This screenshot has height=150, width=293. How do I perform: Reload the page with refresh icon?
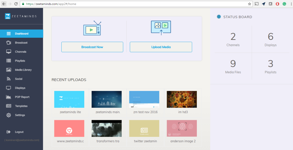[x=16, y=4]
